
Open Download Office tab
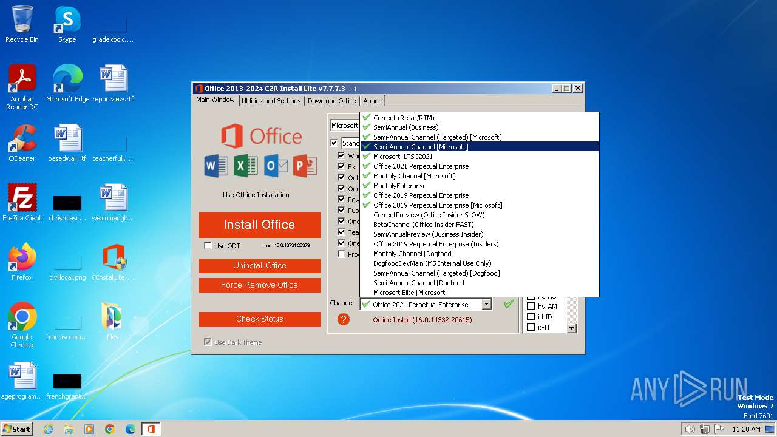click(331, 101)
